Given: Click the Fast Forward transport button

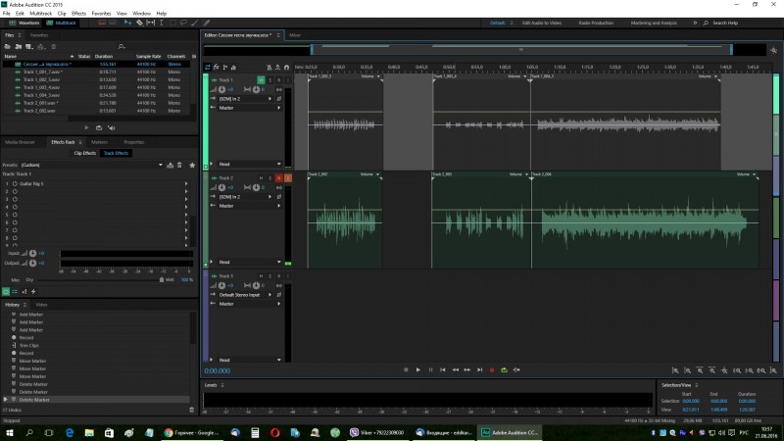Looking at the screenshot, I should point(467,370).
